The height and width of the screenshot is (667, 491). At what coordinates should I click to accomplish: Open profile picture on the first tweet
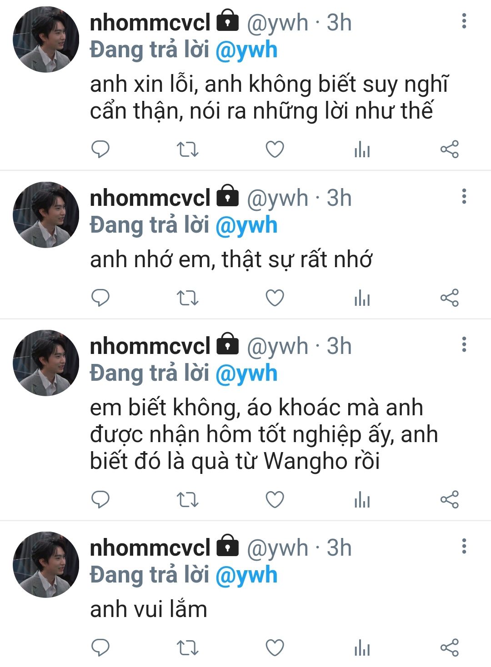46,40
